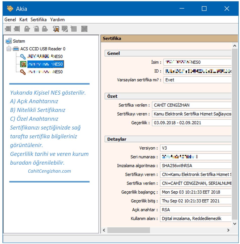
Task: Open the Kart menu
Action: (x=23, y=20)
